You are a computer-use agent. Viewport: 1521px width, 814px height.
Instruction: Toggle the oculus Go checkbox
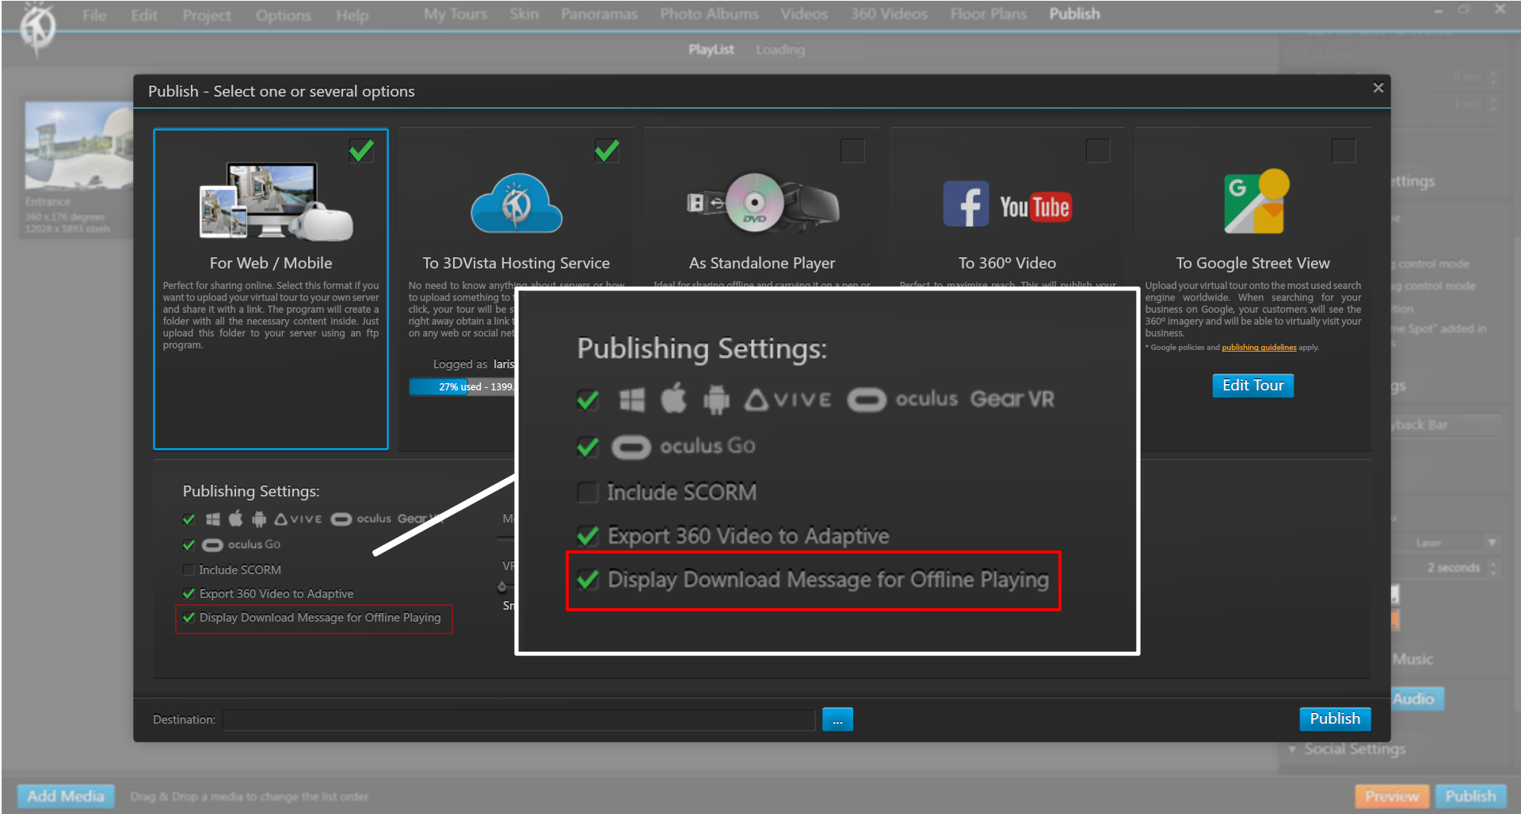(x=189, y=545)
